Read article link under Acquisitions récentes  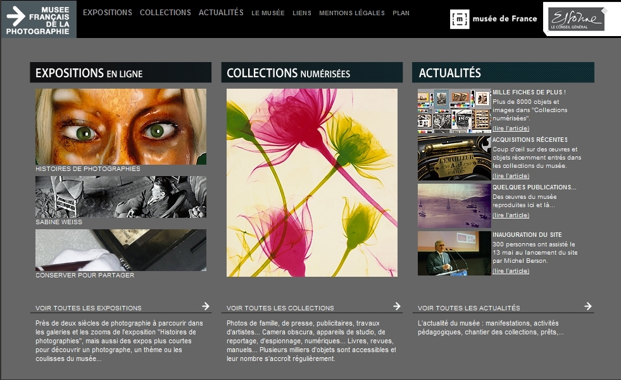coord(511,176)
